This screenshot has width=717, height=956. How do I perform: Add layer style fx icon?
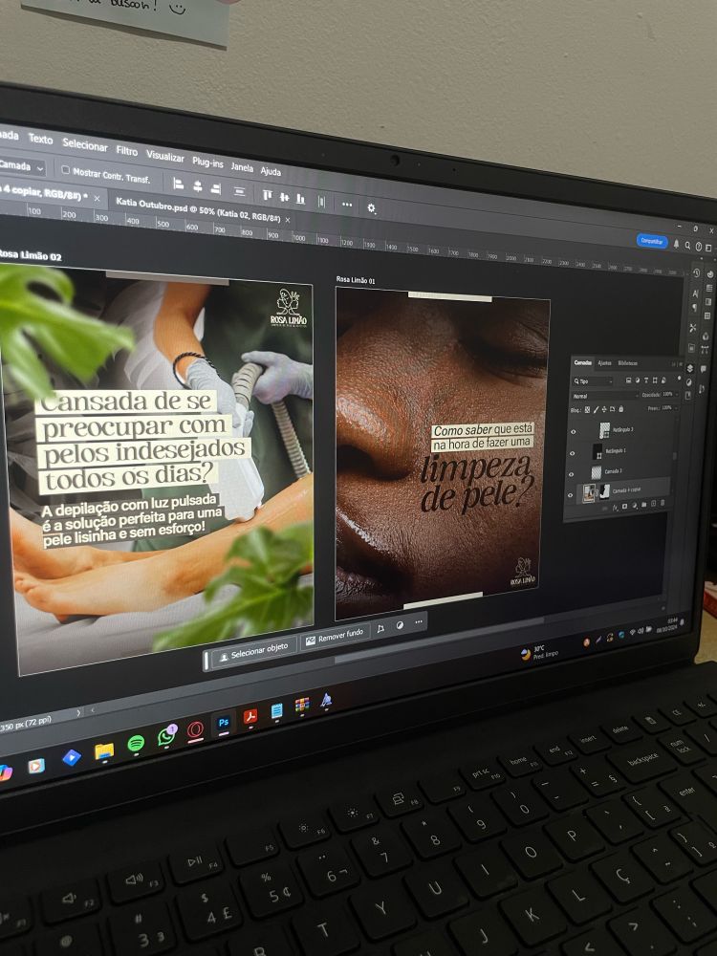[615, 508]
